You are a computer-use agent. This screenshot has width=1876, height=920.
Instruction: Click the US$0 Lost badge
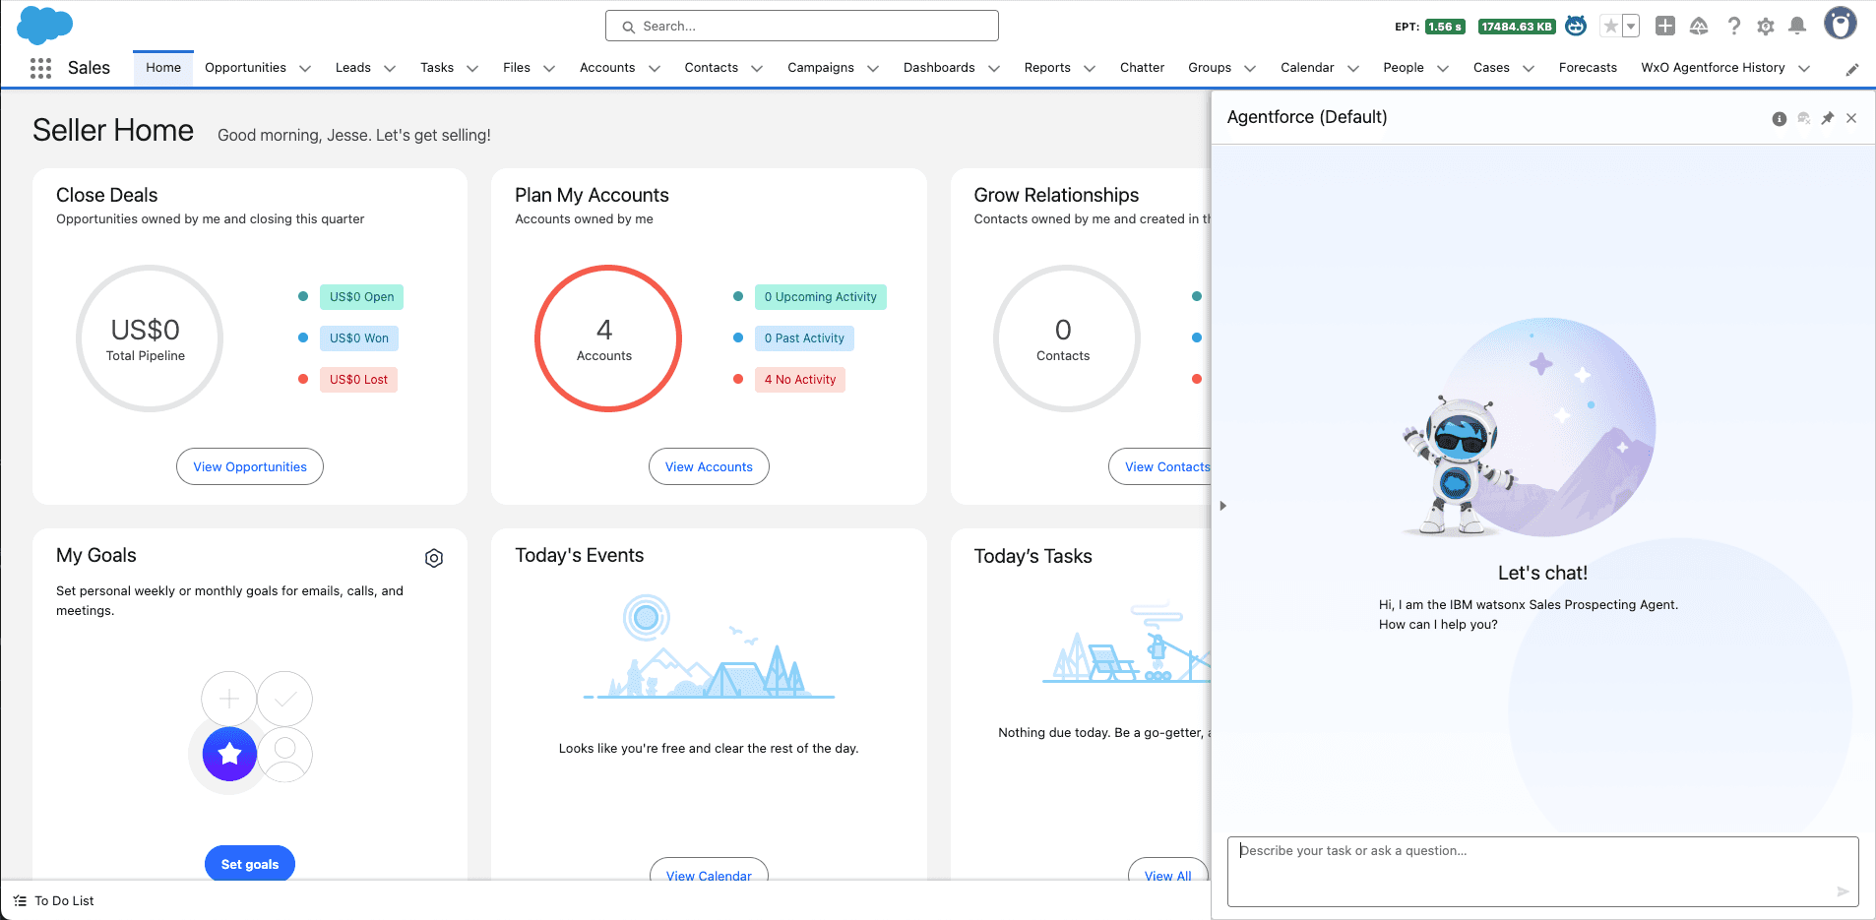358,380
